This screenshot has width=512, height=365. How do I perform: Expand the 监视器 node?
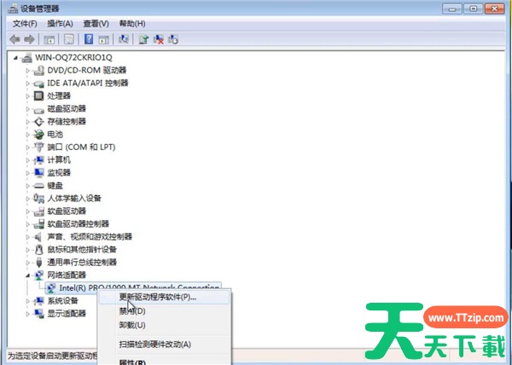[28, 173]
